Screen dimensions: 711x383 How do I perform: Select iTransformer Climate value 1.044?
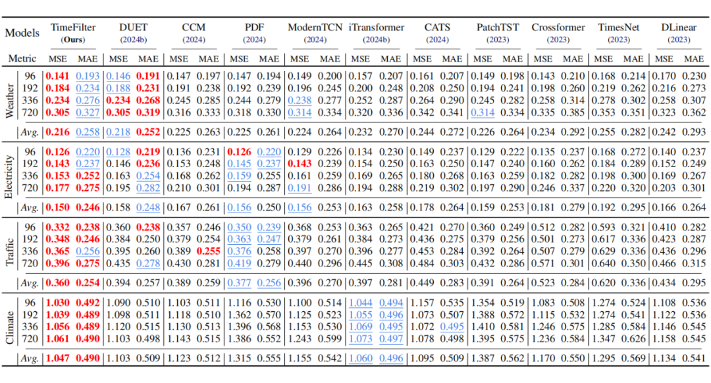pyautogui.click(x=361, y=303)
